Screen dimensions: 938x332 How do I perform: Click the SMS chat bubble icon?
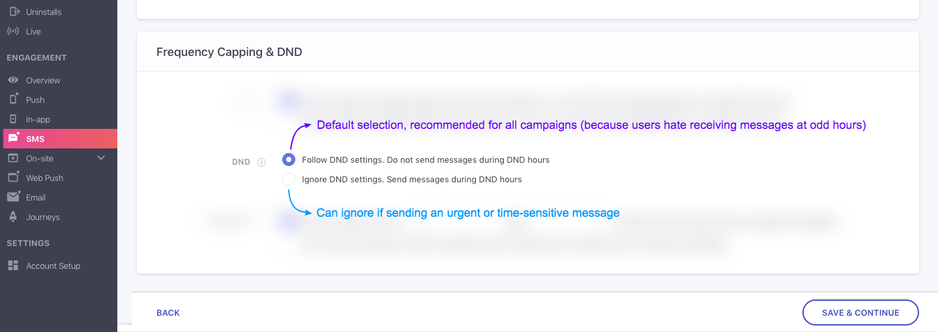pos(13,138)
